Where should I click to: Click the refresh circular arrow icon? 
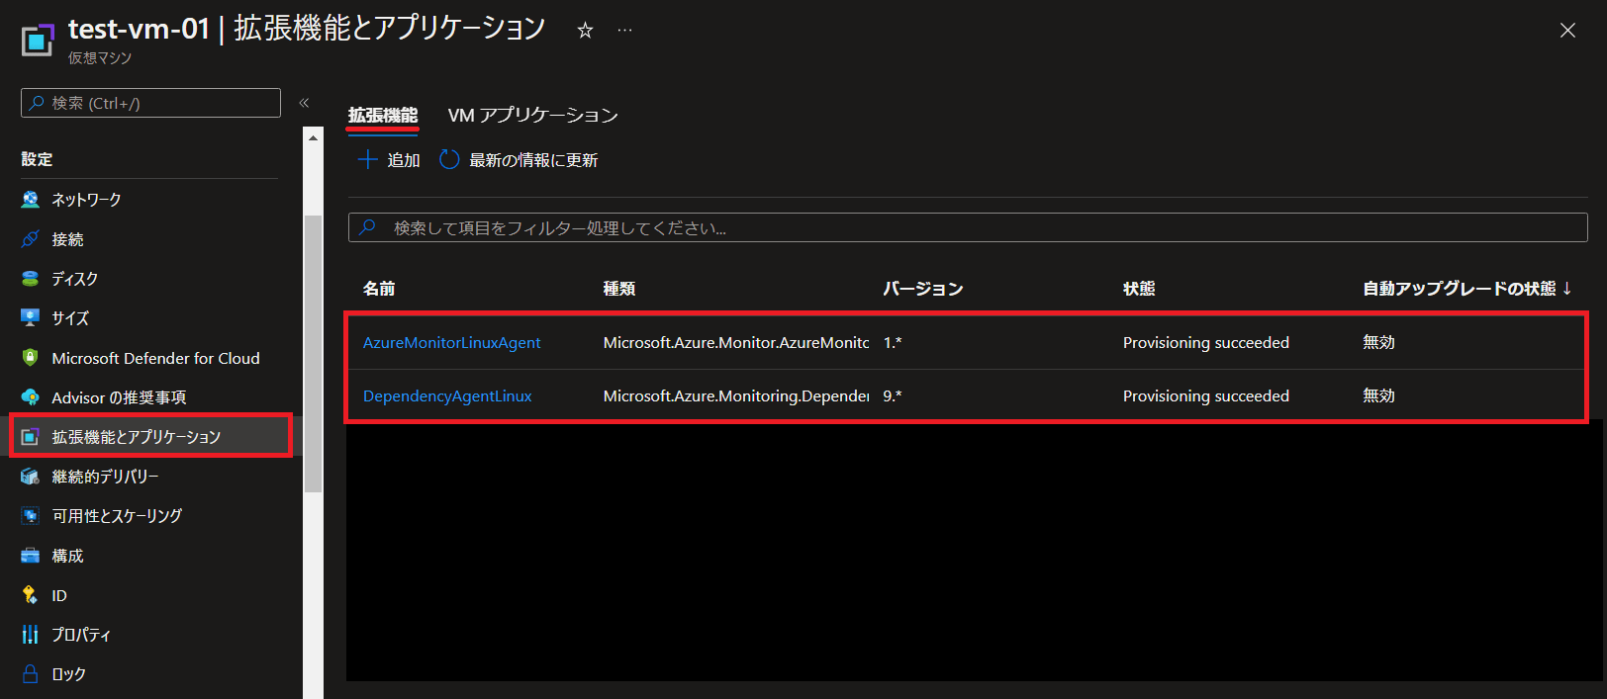(449, 159)
